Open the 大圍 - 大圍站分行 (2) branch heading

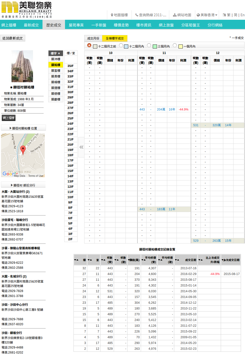tap(15, 191)
